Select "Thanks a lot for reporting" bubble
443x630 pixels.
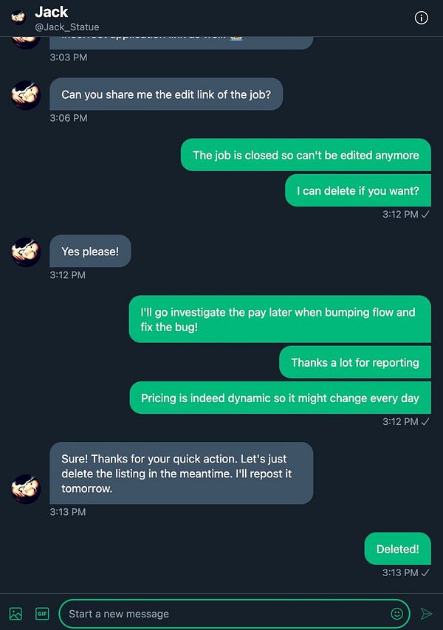[355, 362]
